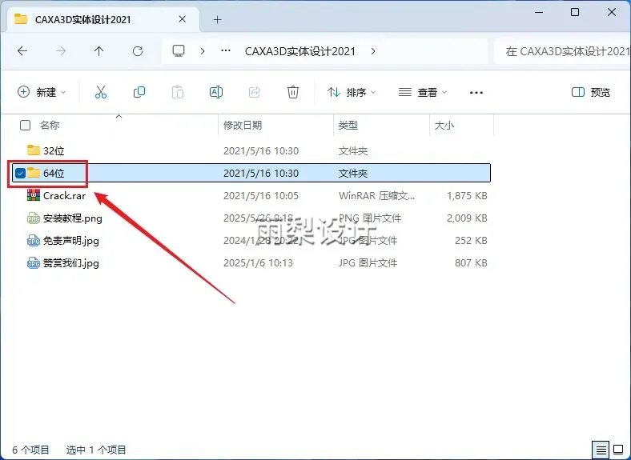Click the Rename icon
Screen dimensions: 631x460
tap(216, 93)
